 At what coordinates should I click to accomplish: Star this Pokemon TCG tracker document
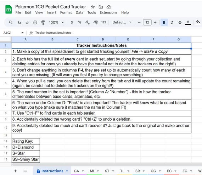coord(93,7)
